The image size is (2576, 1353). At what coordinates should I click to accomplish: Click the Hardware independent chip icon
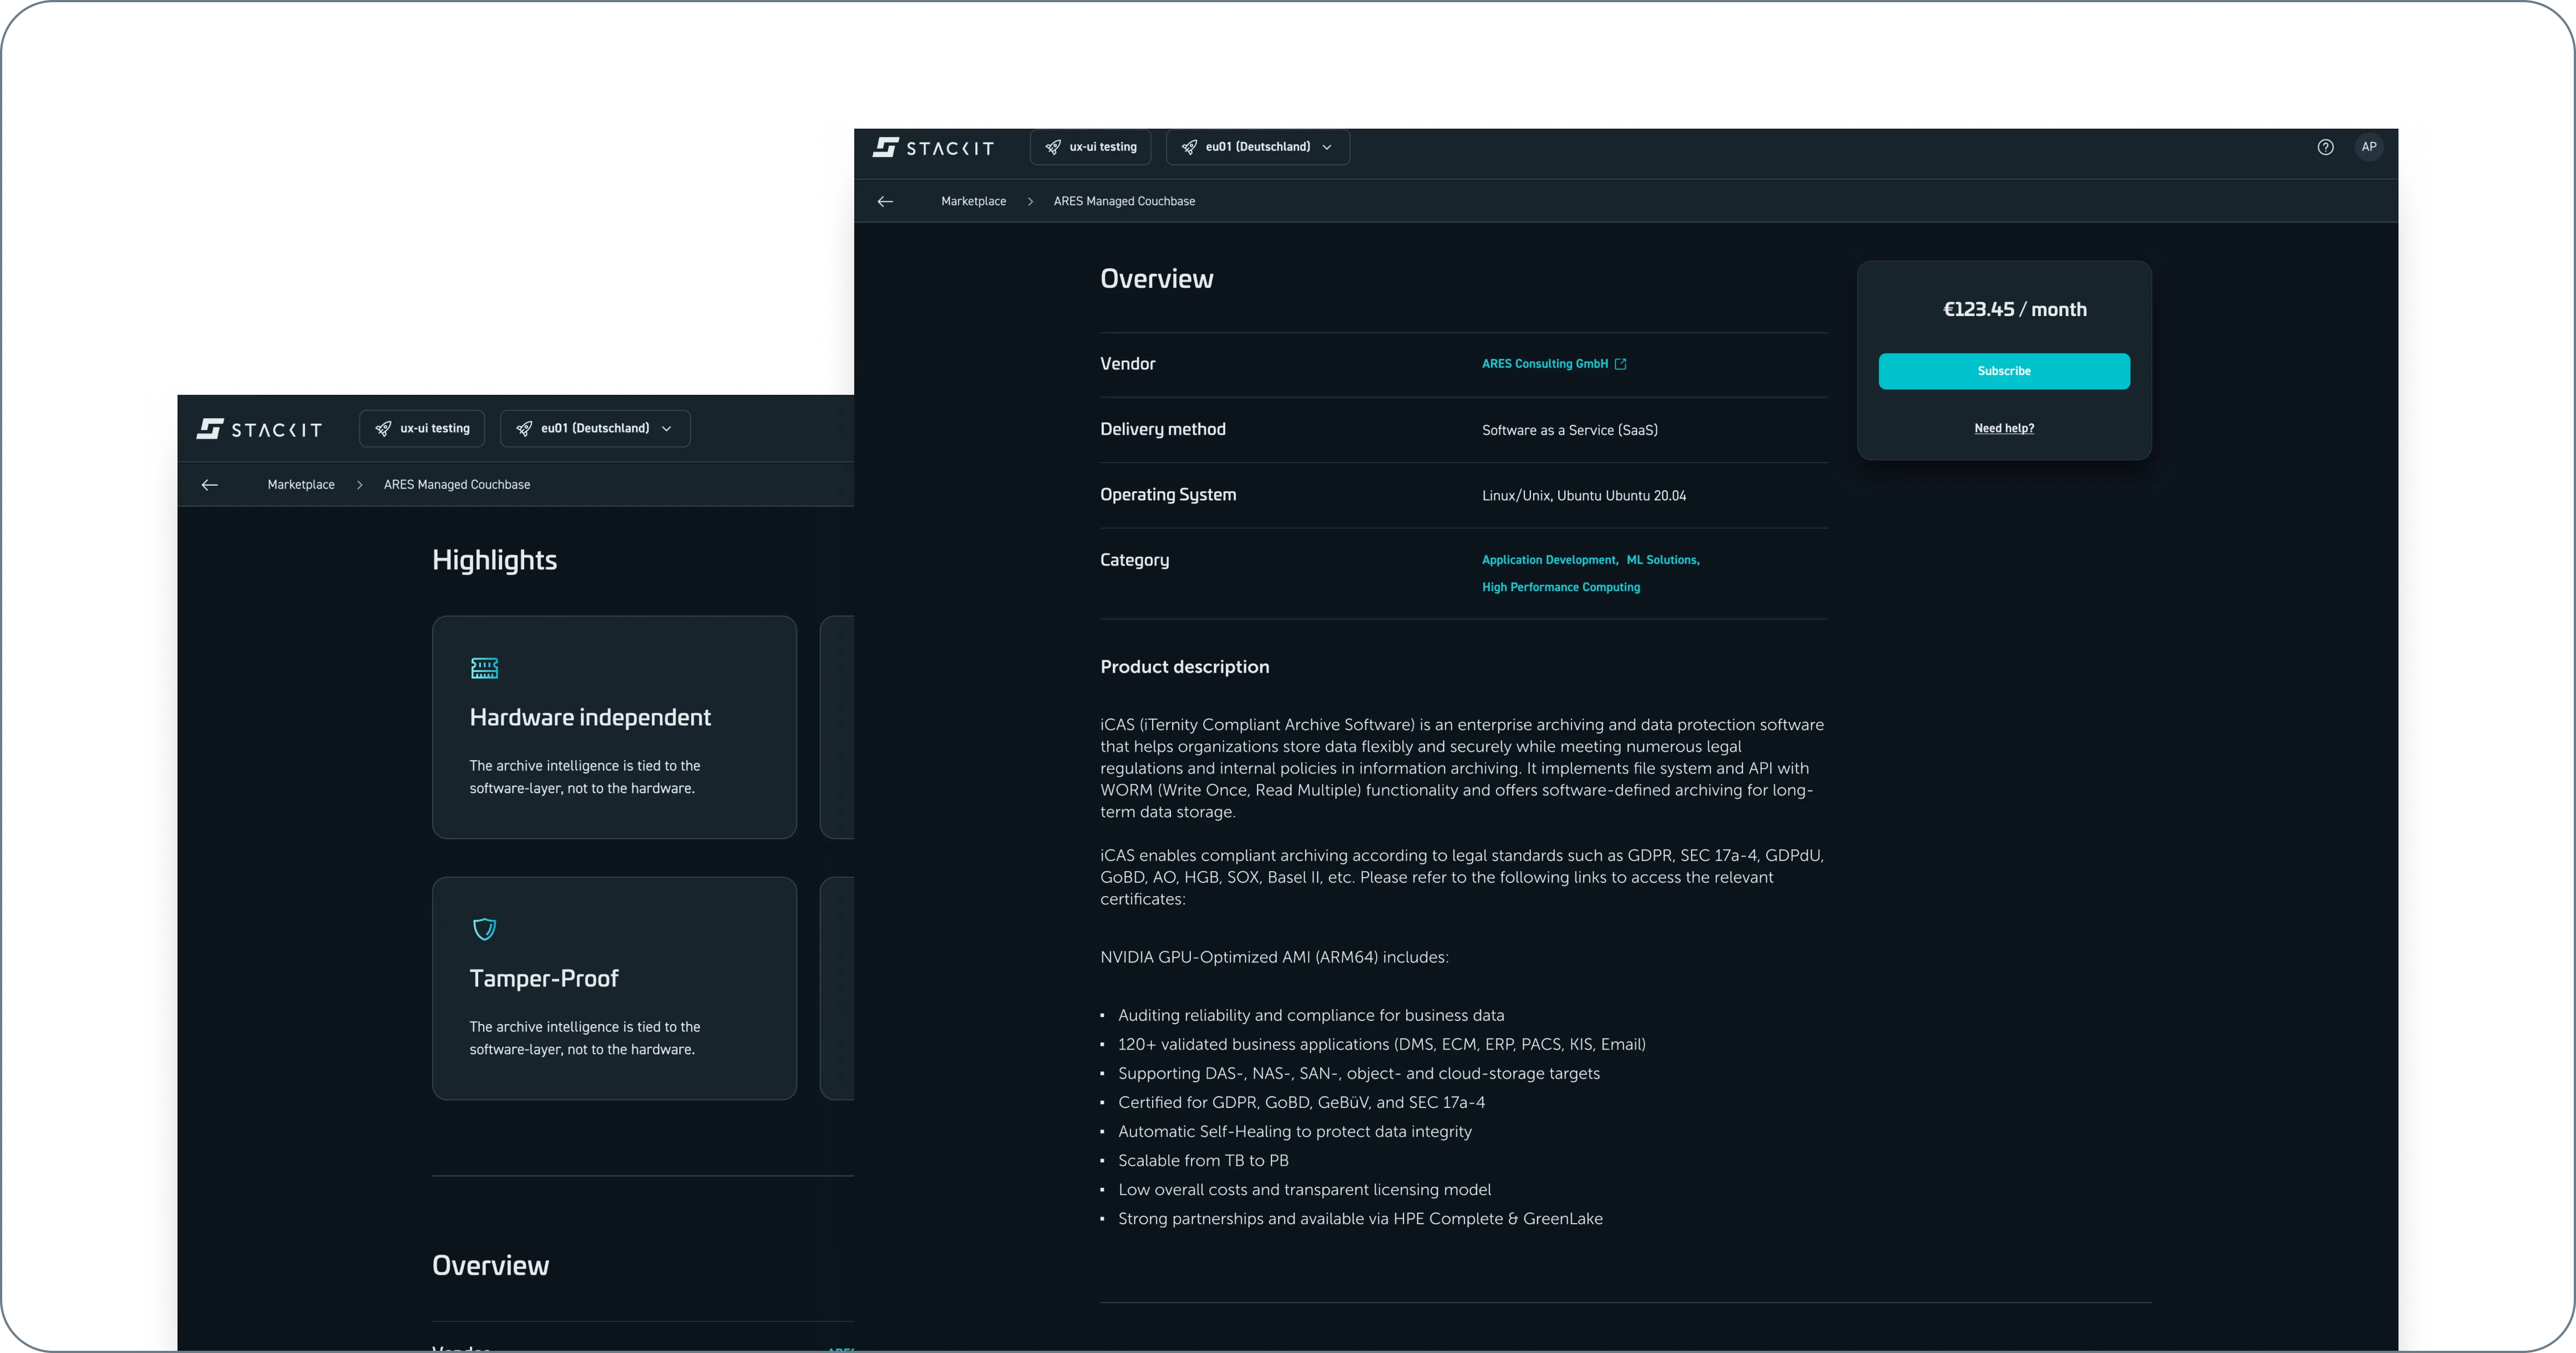[x=484, y=668]
